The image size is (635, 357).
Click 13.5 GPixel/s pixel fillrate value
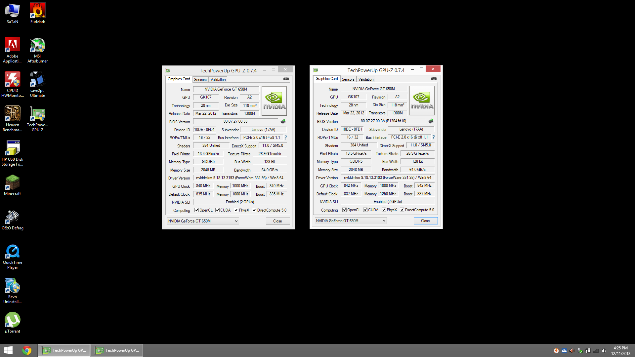pos(356,153)
